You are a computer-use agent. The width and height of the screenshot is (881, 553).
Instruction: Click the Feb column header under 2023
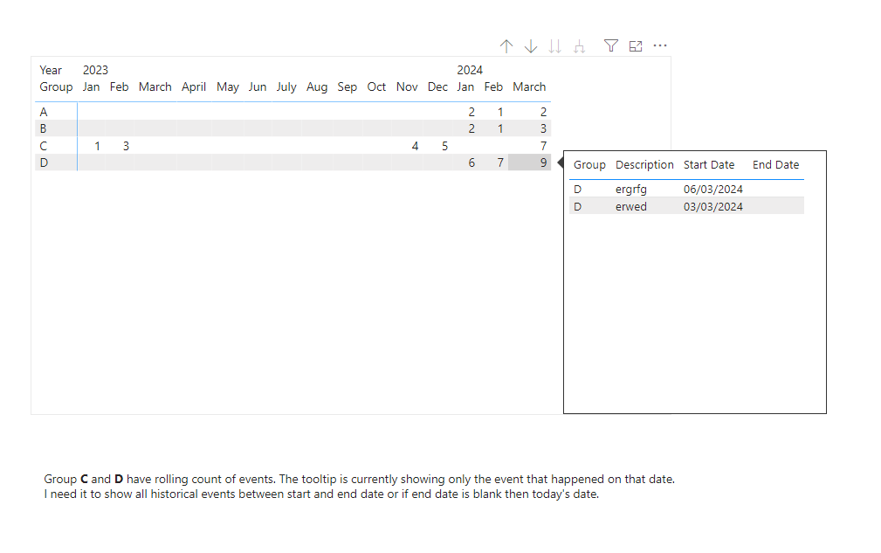click(x=119, y=87)
